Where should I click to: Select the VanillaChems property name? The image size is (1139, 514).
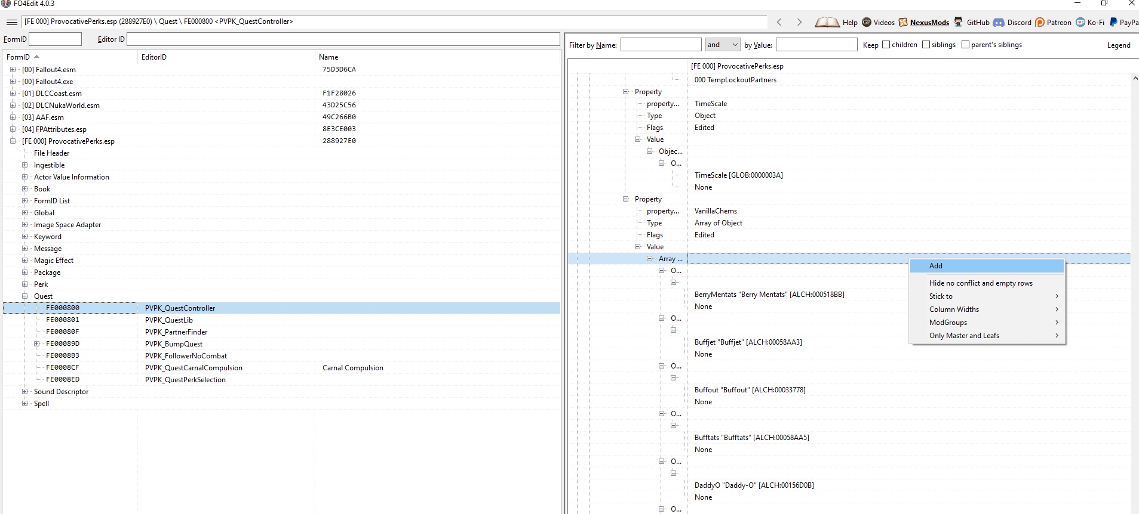pos(716,211)
